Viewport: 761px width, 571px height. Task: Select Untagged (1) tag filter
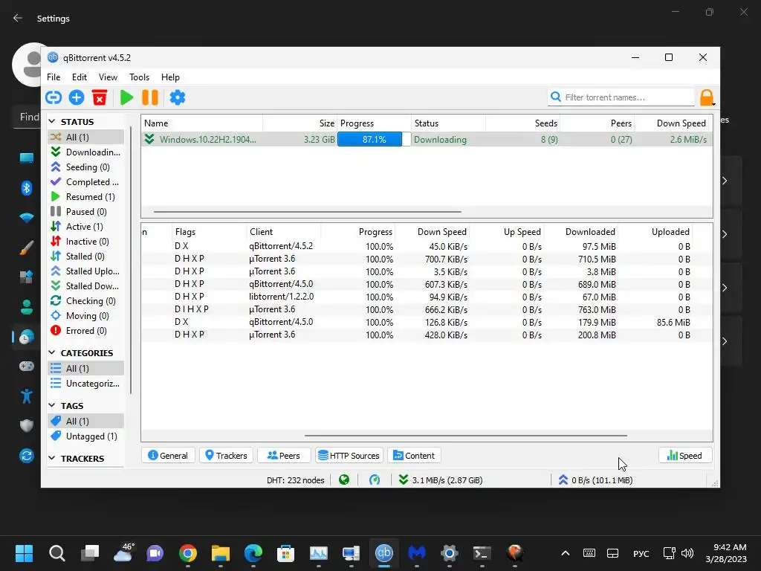coord(86,436)
